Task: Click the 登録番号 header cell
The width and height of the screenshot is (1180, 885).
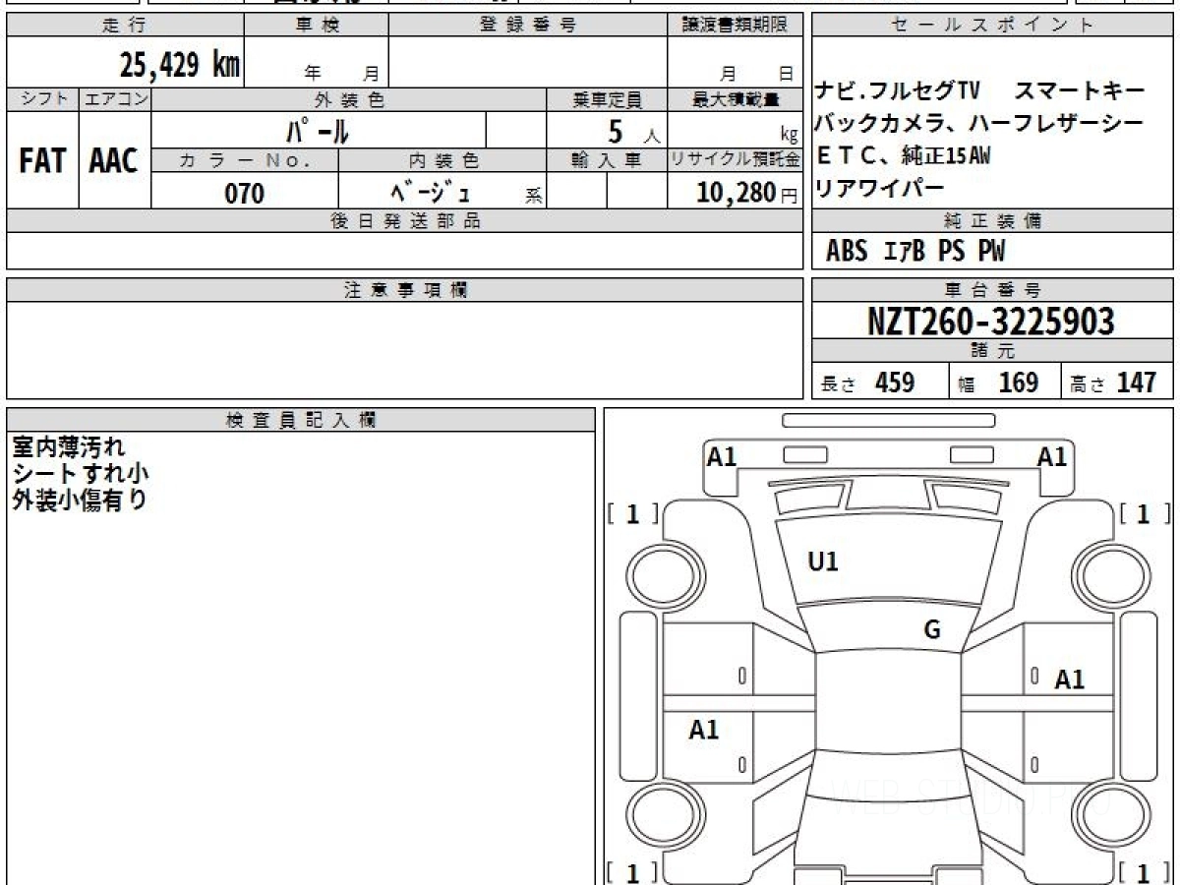Action: click(528, 26)
